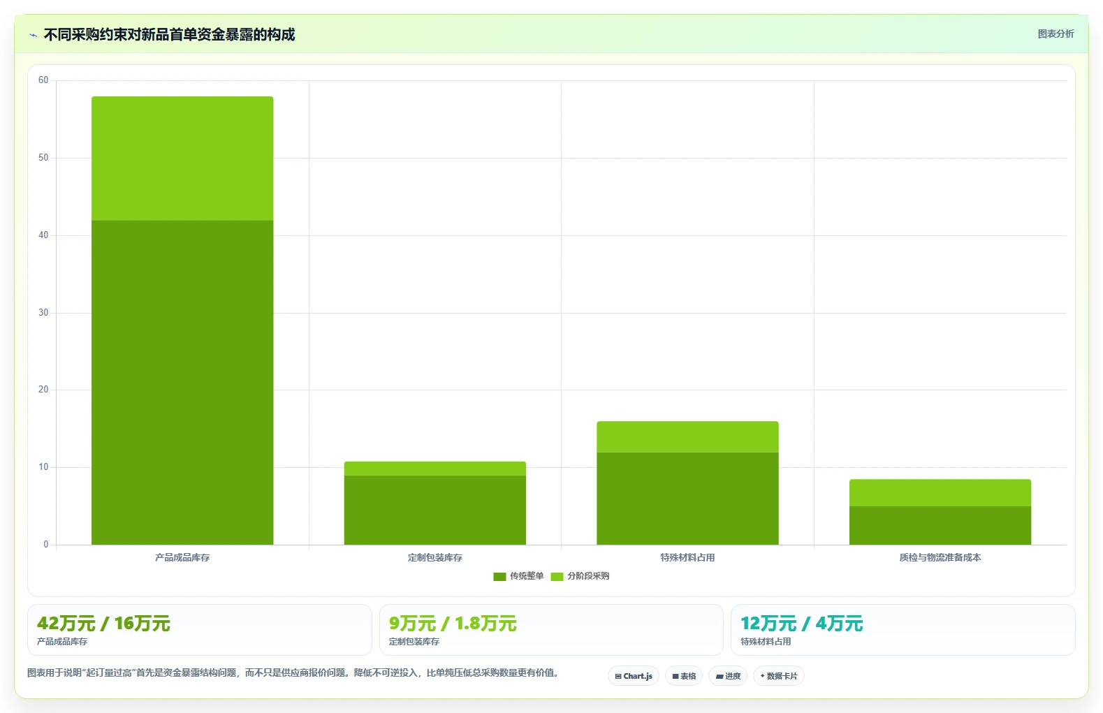
Task: Click the y-axis label 30
Action: [x=43, y=313]
